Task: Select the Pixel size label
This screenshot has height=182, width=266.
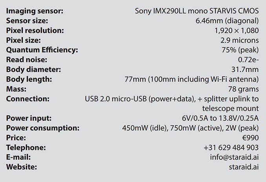Action: click(x=24, y=40)
